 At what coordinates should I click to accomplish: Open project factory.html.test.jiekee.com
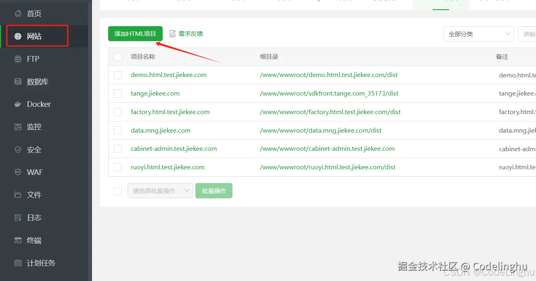pos(170,112)
